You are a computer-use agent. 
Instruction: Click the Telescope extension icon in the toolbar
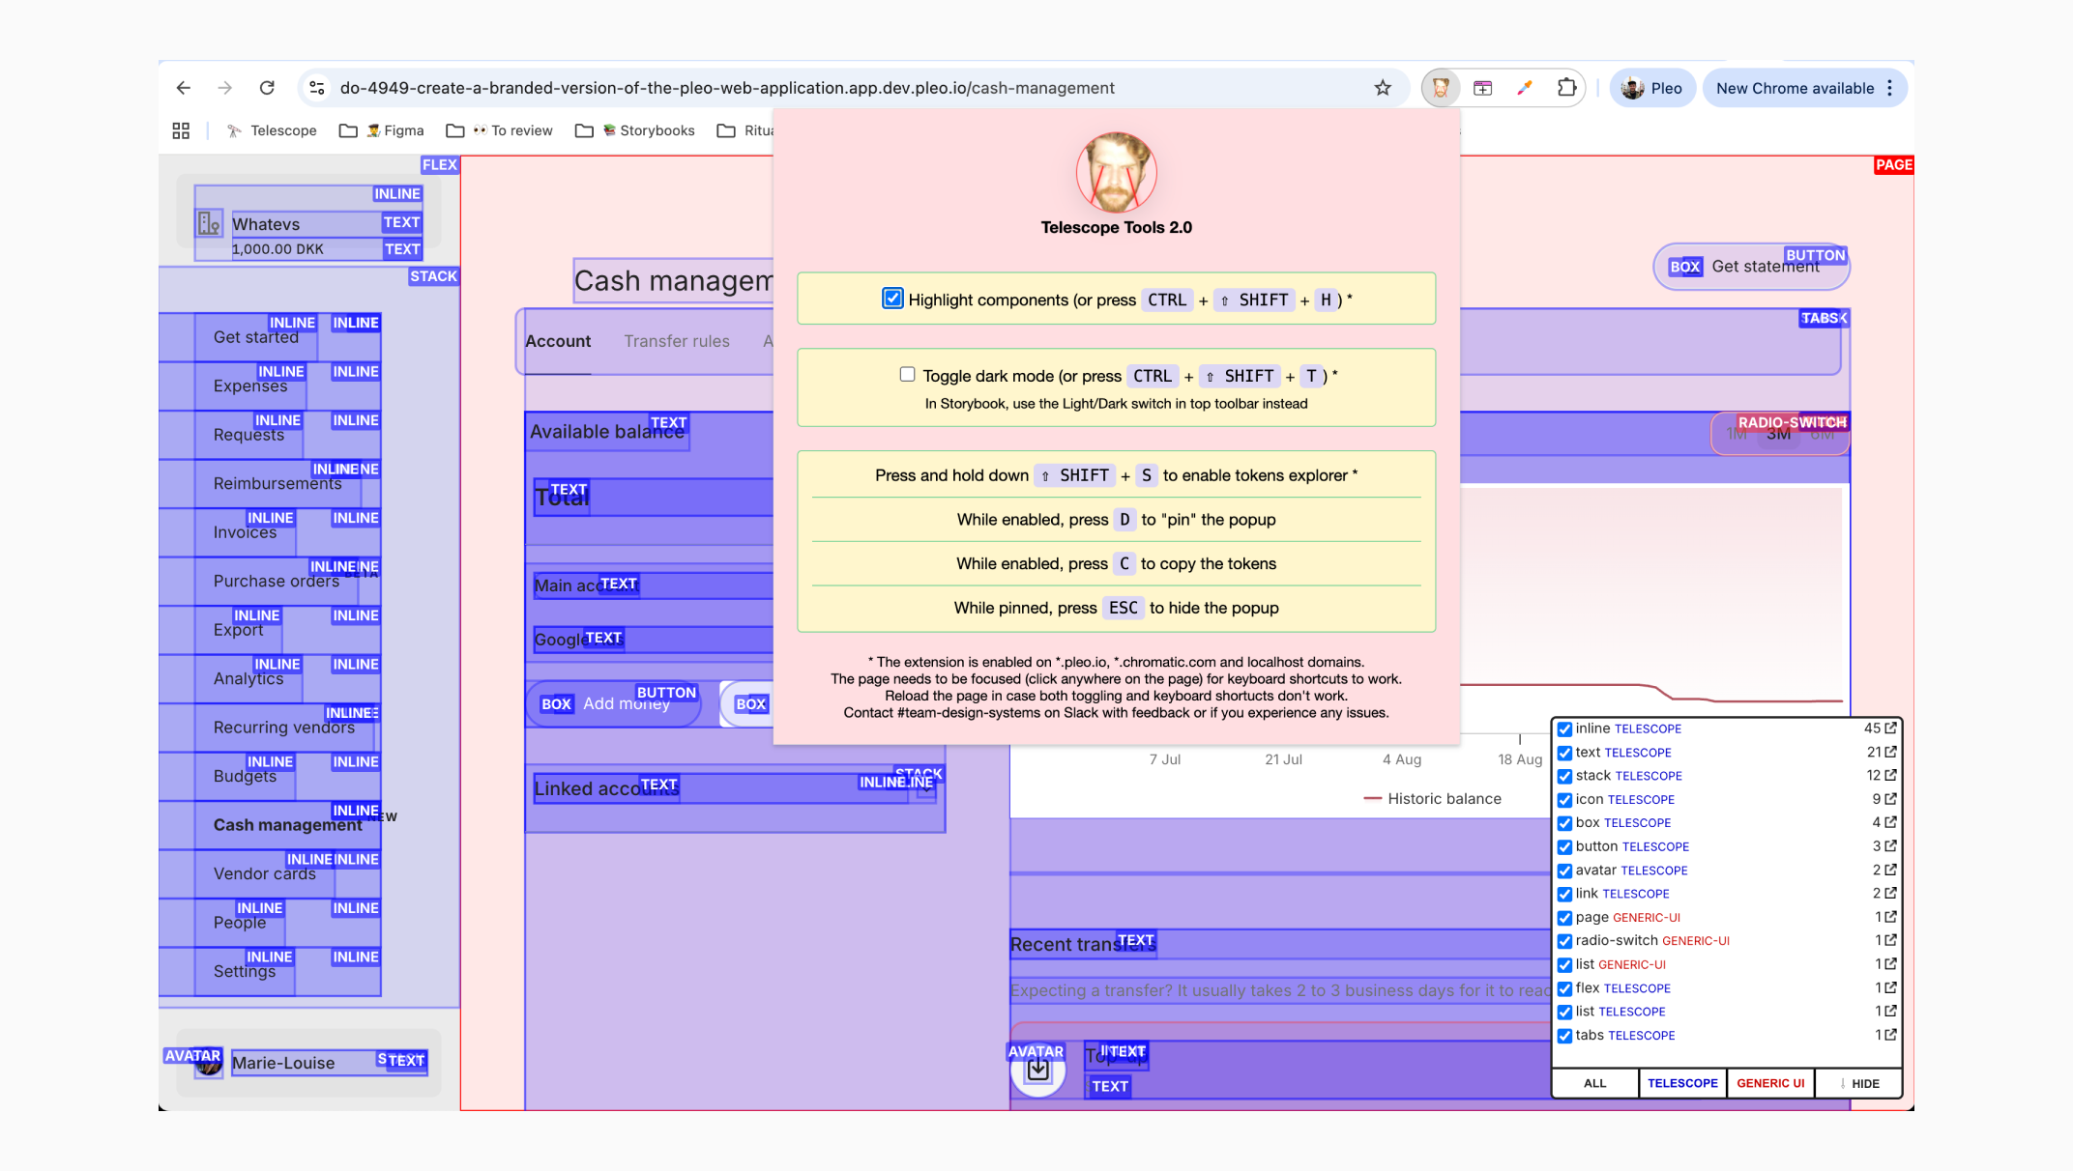click(x=1442, y=88)
